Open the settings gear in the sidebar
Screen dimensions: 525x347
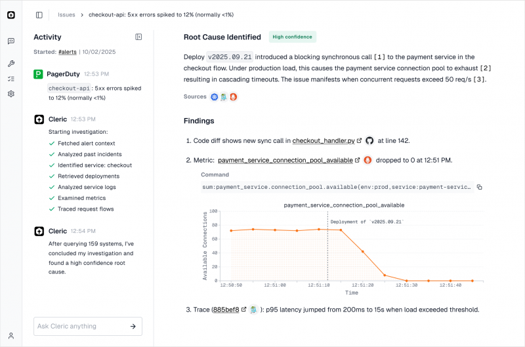click(x=11, y=94)
